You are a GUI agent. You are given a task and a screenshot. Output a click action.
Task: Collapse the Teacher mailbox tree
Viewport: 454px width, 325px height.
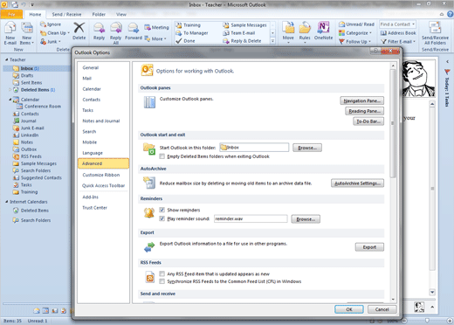click(x=7, y=59)
